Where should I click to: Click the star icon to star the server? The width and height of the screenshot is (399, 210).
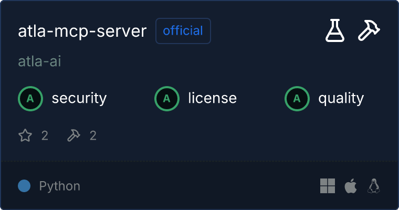pyautogui.click(x=25, y=136)
